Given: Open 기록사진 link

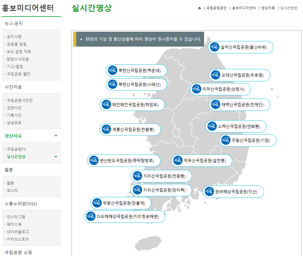Looking at the screenshot, I should point(14,115).
